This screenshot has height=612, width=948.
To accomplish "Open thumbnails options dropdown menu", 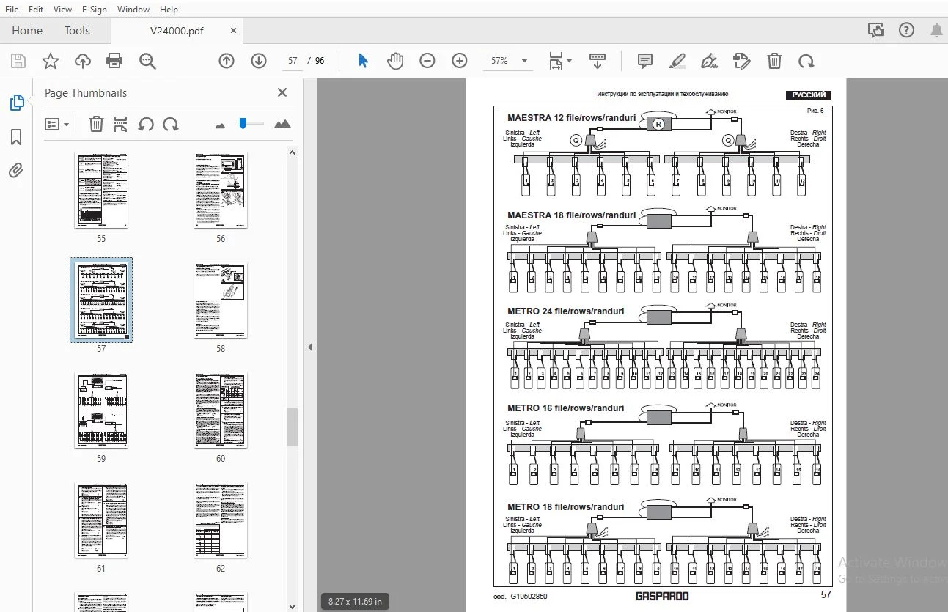I will pyautogui.click(x=56, y=124).
